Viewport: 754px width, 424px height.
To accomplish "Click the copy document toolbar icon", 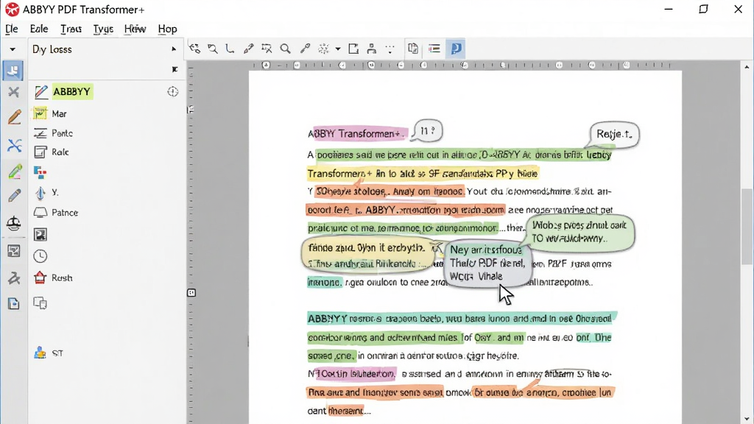I will click(413, 49).
